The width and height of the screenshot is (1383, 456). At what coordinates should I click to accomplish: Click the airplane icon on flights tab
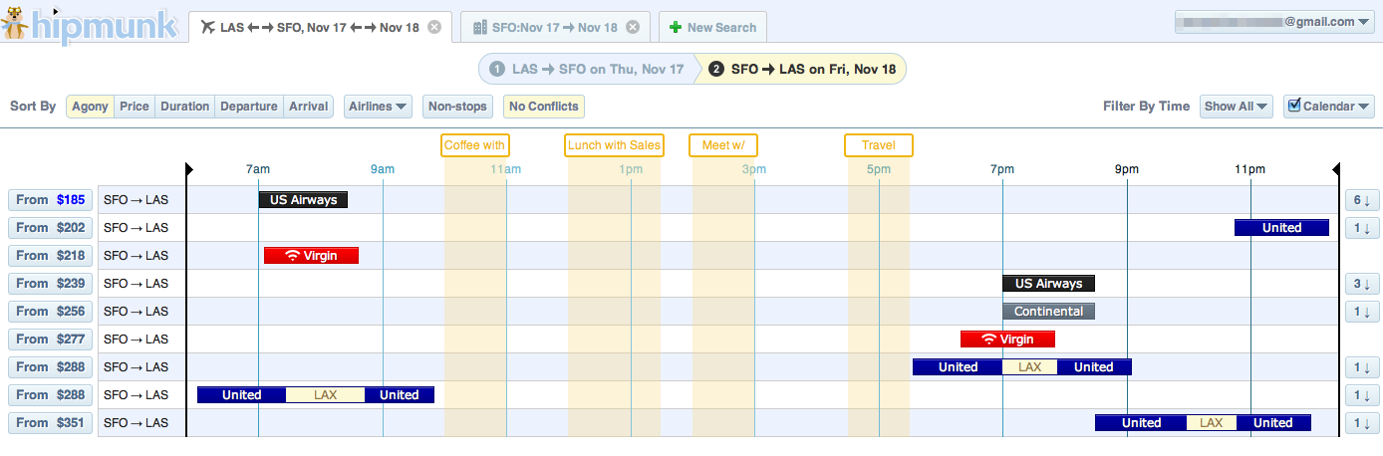tap(207, 27)
